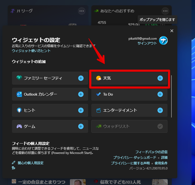Click the pikatti9@gmail.com account text
The width and height of the screenshot is (195, 185).
click(x=143, y=39)
